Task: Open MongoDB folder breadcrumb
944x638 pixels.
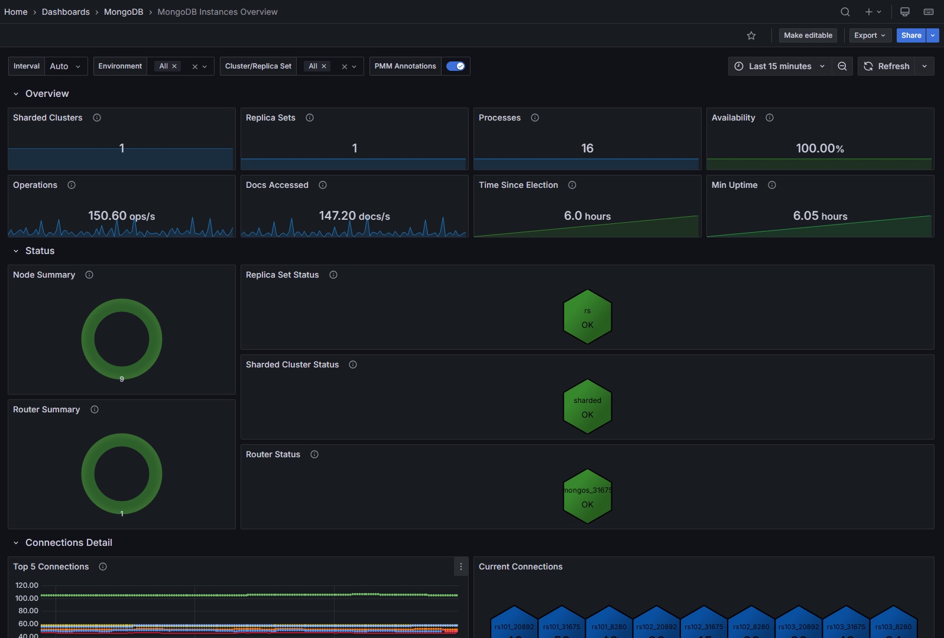Action: pos(124,12)
